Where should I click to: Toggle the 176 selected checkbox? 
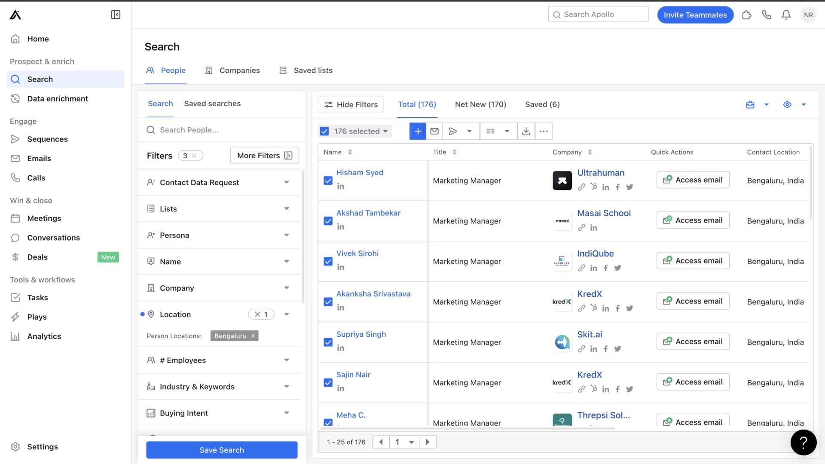point(327,131)
